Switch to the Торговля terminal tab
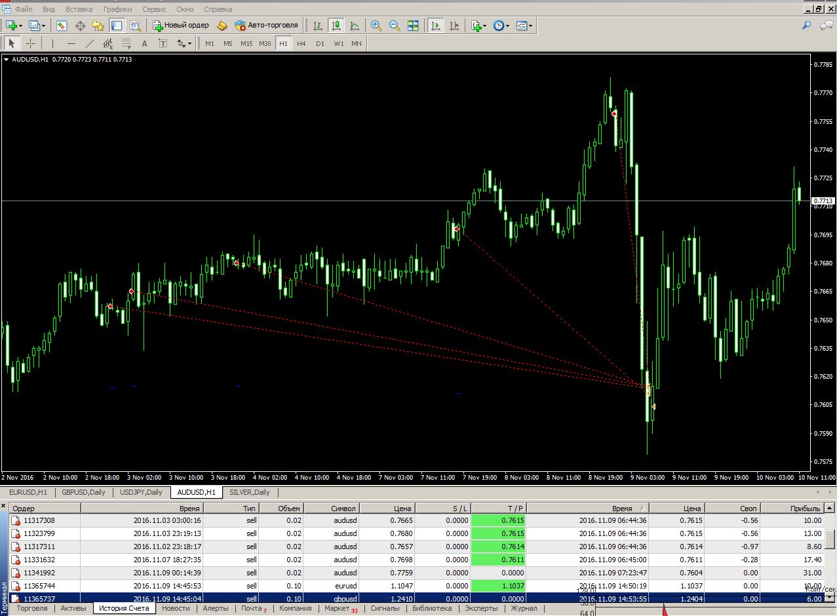This screenshot has height=616, width=837. [x=32, y=608]
